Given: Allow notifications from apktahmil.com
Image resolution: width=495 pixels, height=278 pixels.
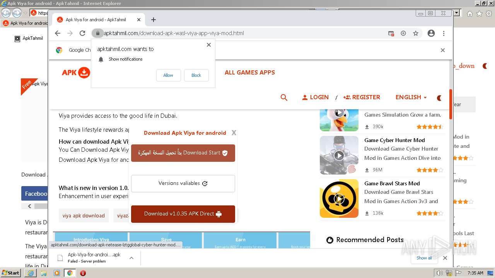Looking at the screenshot, I should [168, 75].
